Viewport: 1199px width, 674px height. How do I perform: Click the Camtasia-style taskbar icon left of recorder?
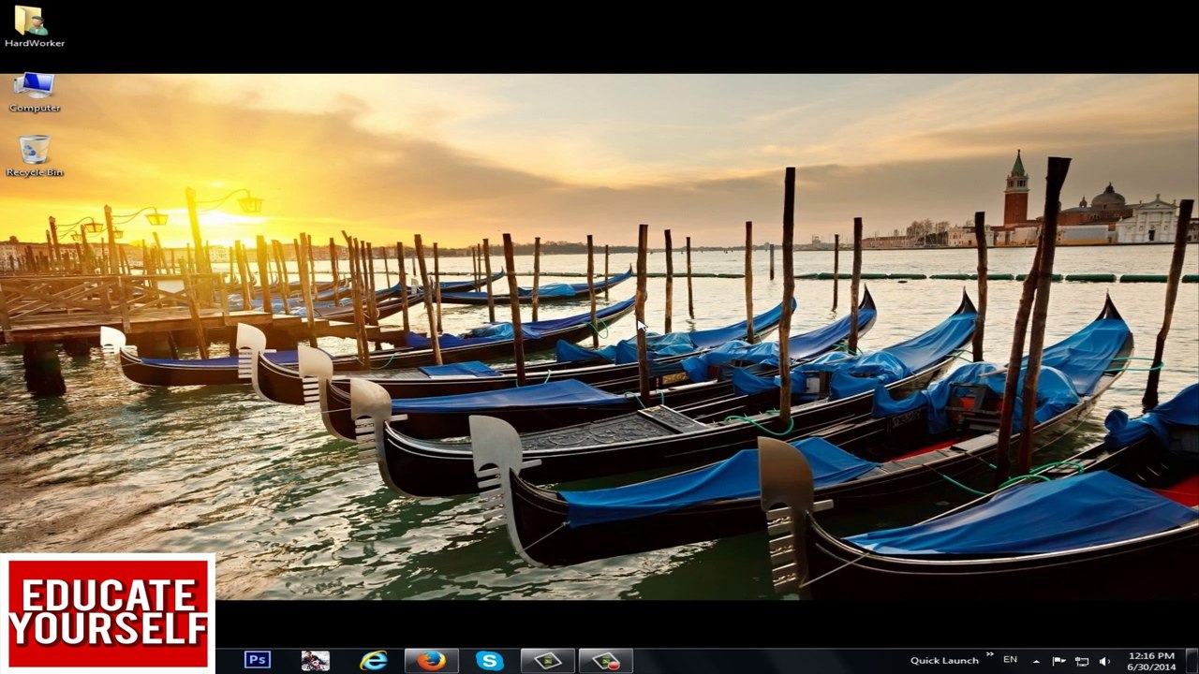pos(547,660)
